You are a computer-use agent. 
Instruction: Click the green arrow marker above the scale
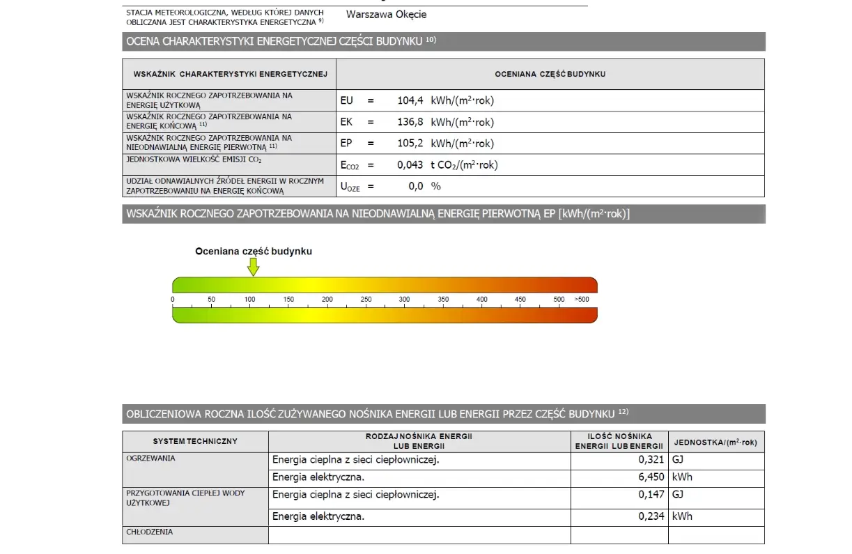253,266
